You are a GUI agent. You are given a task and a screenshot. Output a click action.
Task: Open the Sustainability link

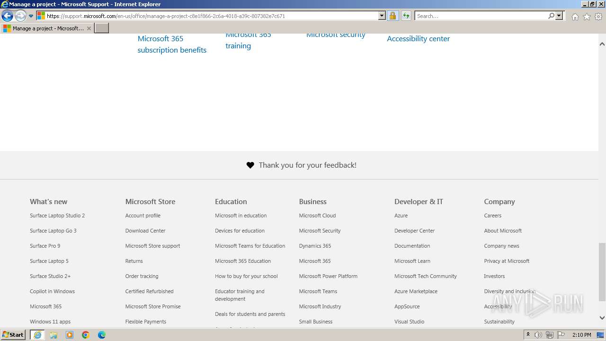pyautogui.click(x=499, y=322)
